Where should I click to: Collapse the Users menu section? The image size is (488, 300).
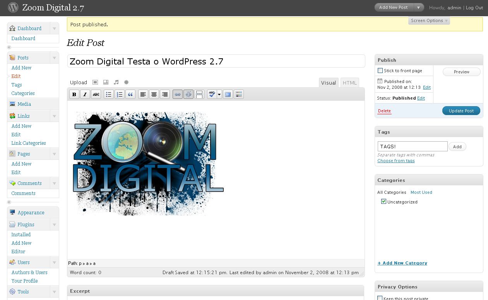(x=54, y=263)
